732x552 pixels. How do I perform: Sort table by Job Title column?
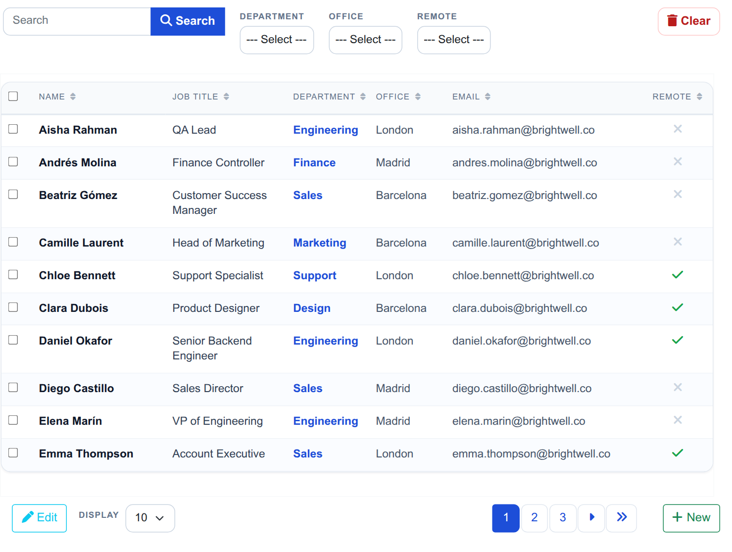point(200,97)
